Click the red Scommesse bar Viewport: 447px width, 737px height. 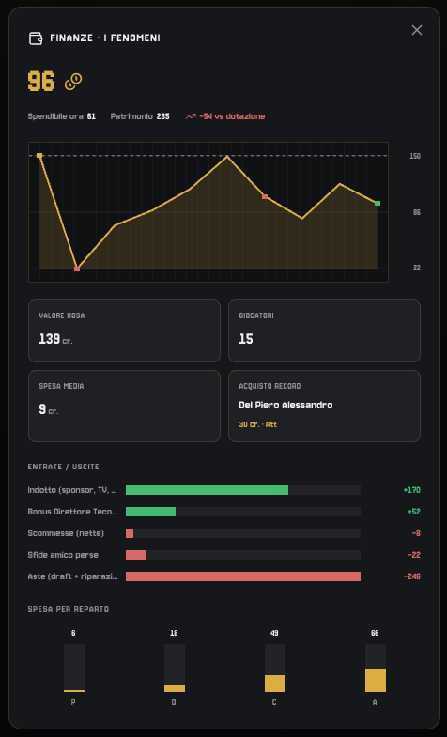(x=130, y=533)
